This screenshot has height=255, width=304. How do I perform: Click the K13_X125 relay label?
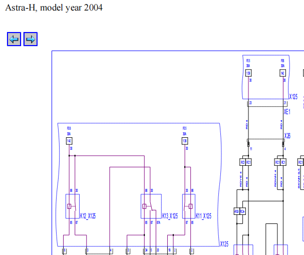[170, 216]
